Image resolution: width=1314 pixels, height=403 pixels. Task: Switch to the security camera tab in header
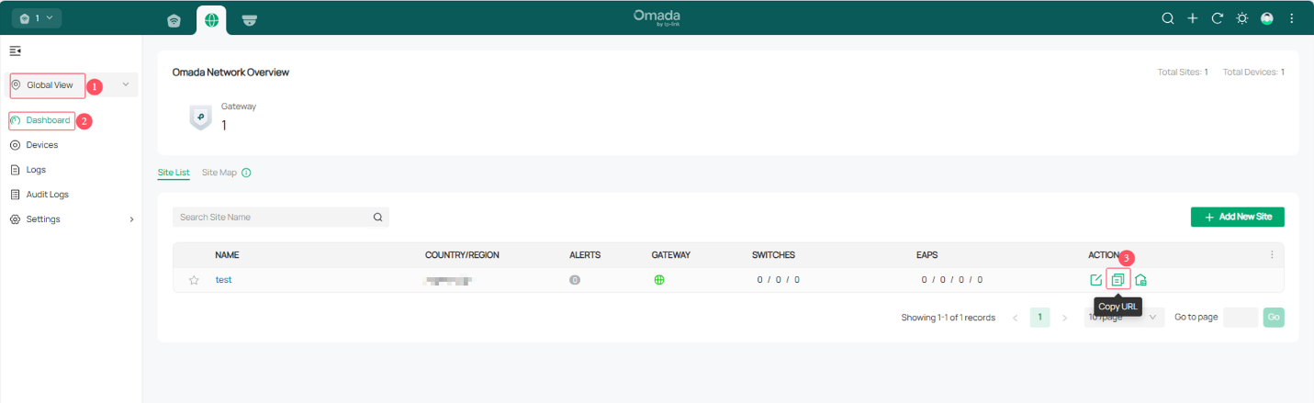pos(249,20)
